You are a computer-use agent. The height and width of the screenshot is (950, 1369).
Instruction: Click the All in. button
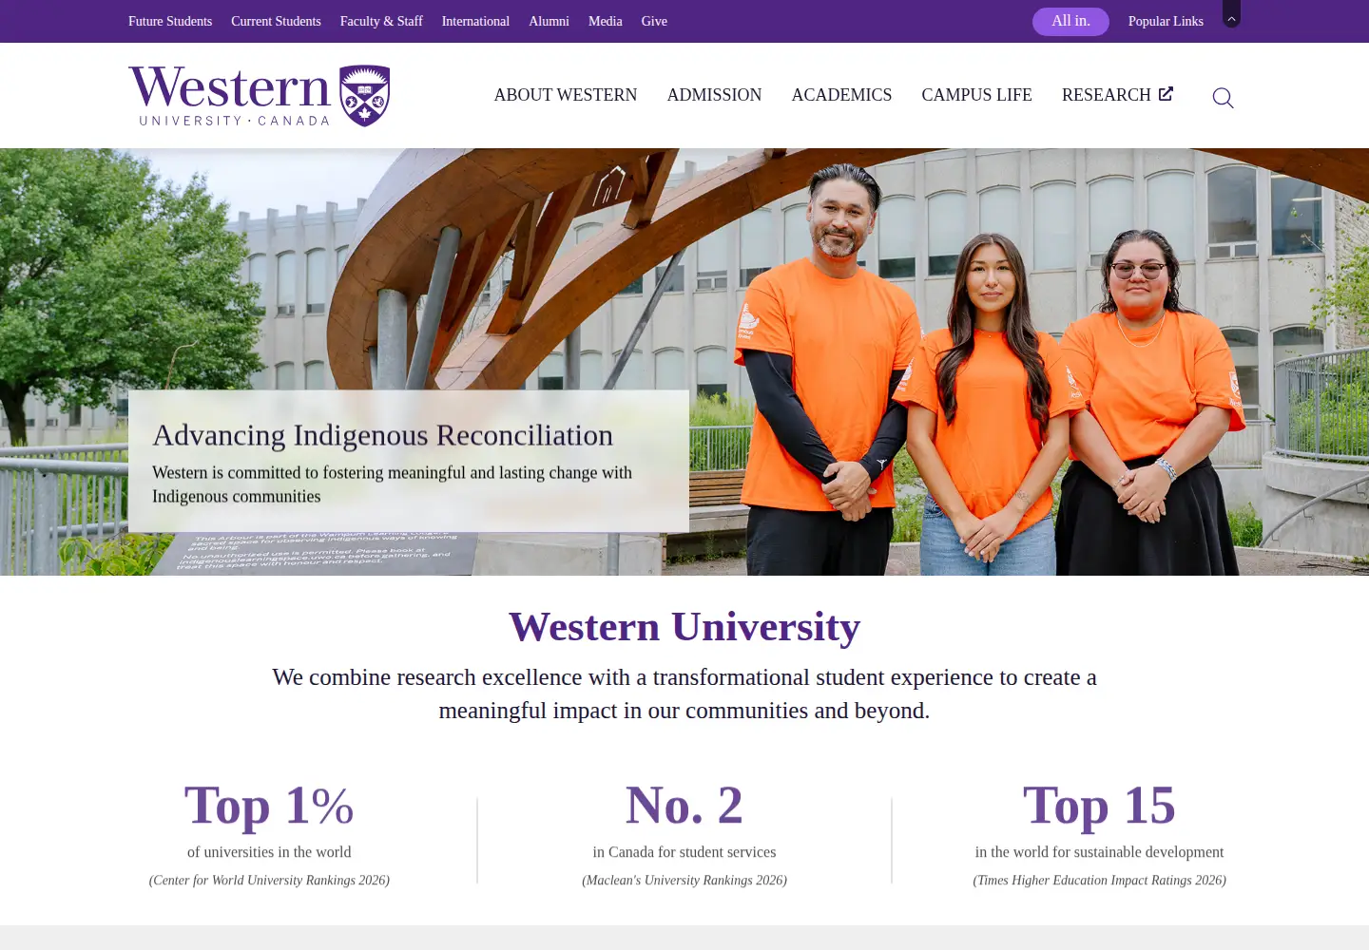pyautogui.click(x=1070, y=21)
